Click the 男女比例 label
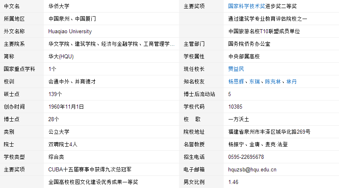 click(x=194, y=182)
